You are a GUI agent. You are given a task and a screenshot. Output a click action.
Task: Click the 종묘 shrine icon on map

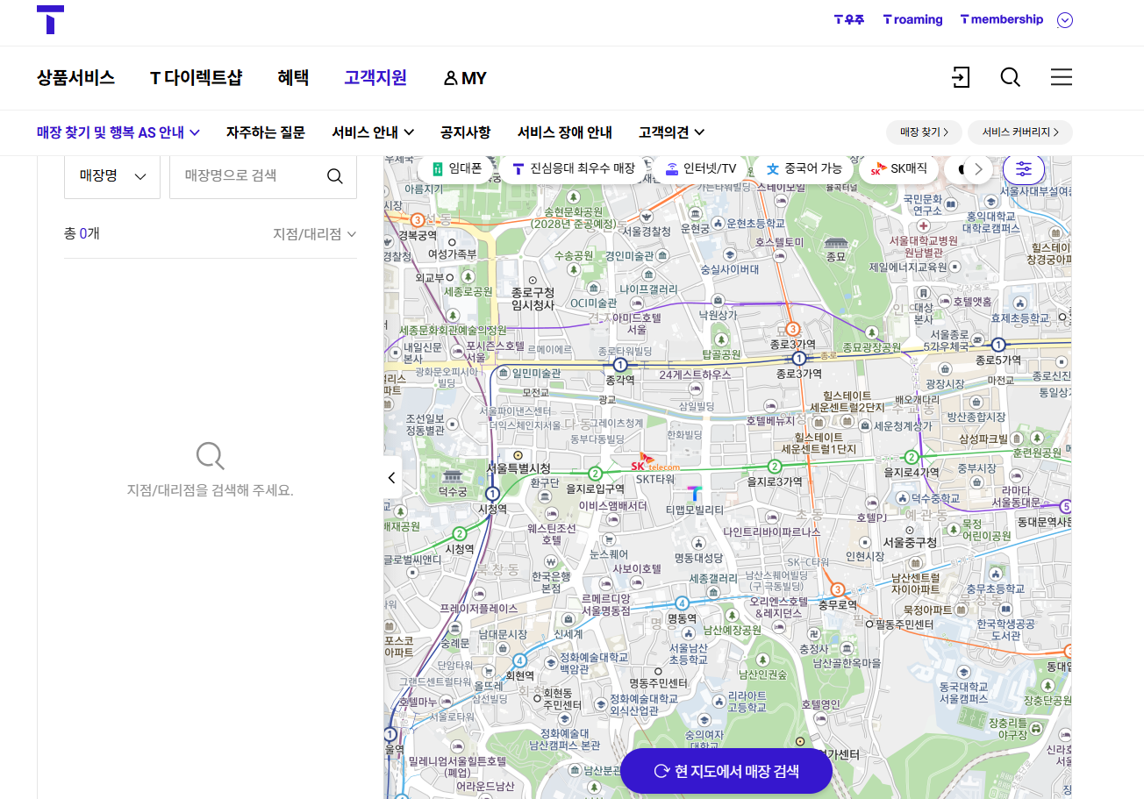pos(836,242)
